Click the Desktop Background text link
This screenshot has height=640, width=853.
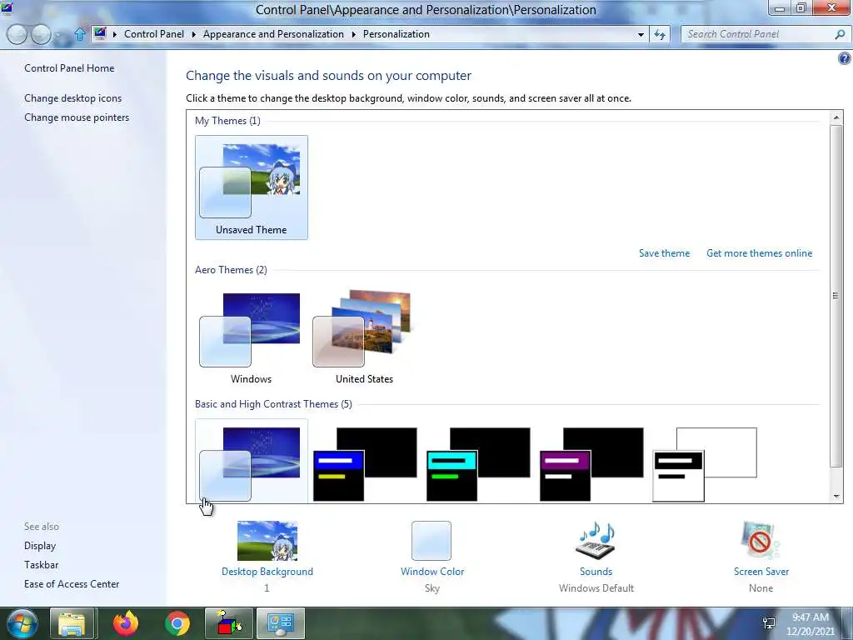(267, 572)
